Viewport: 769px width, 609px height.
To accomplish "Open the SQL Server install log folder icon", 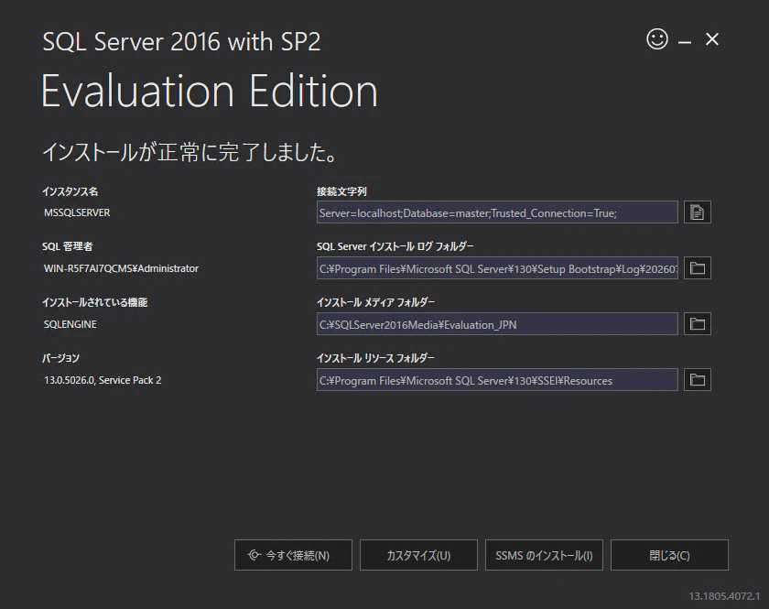I will pos(698,268).
